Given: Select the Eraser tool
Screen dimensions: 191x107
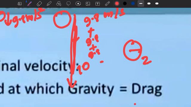Looking at the screenshot, I should coord(39,4).
